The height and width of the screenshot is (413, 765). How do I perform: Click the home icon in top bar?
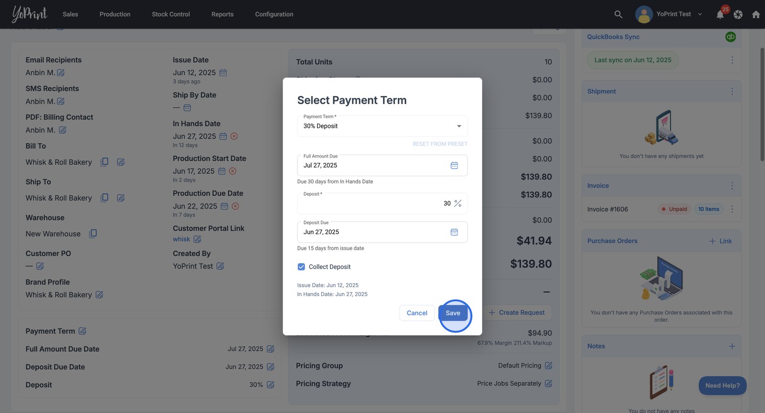(756, 14)
